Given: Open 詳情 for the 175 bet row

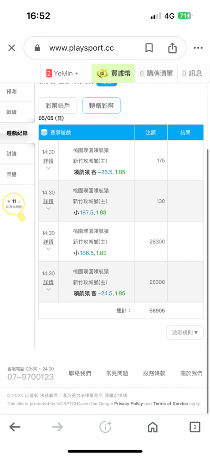Looking at the screenshot, I should coord(48,161).
